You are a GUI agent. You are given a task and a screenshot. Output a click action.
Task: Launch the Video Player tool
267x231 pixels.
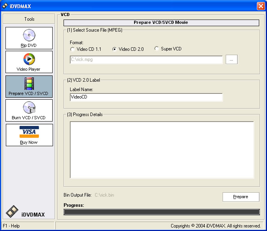point(29,62)
